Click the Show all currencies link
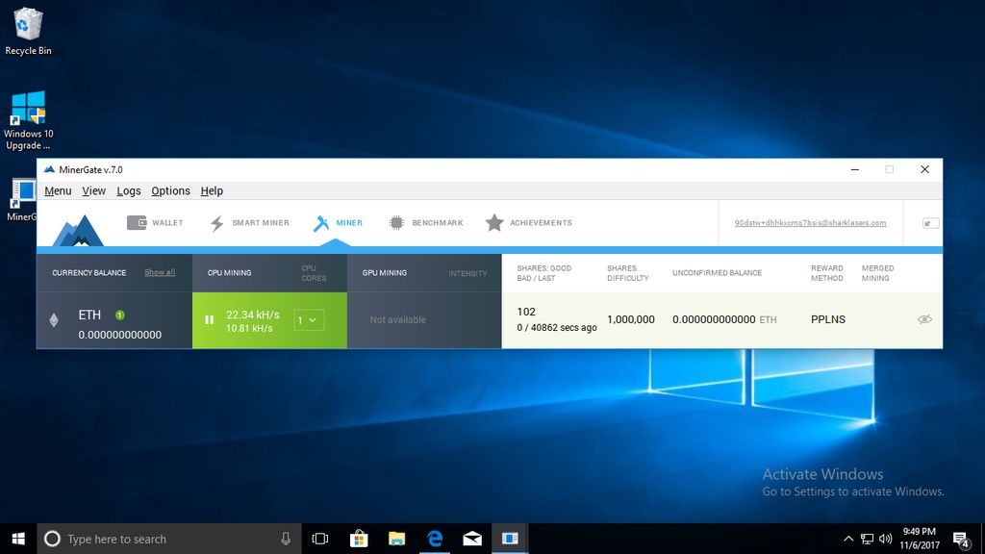The height and width of the screenshot is (554, 985). pyautogui.click(x=160, y=272)
